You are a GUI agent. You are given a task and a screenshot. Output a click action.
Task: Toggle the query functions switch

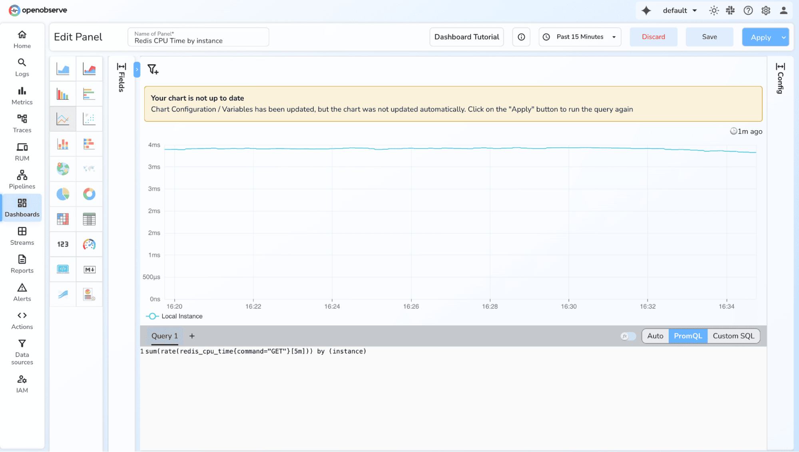pyautogui.click(x=628, y=336)
